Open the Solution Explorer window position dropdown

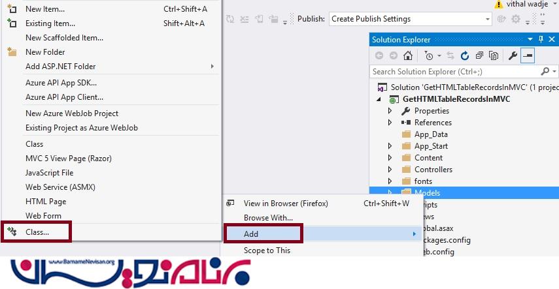tap(530, 39)
